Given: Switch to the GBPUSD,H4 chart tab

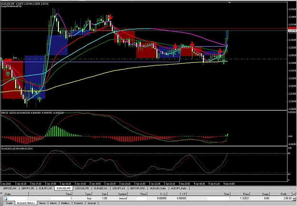Looking at the screenshot, I should 10,188.
